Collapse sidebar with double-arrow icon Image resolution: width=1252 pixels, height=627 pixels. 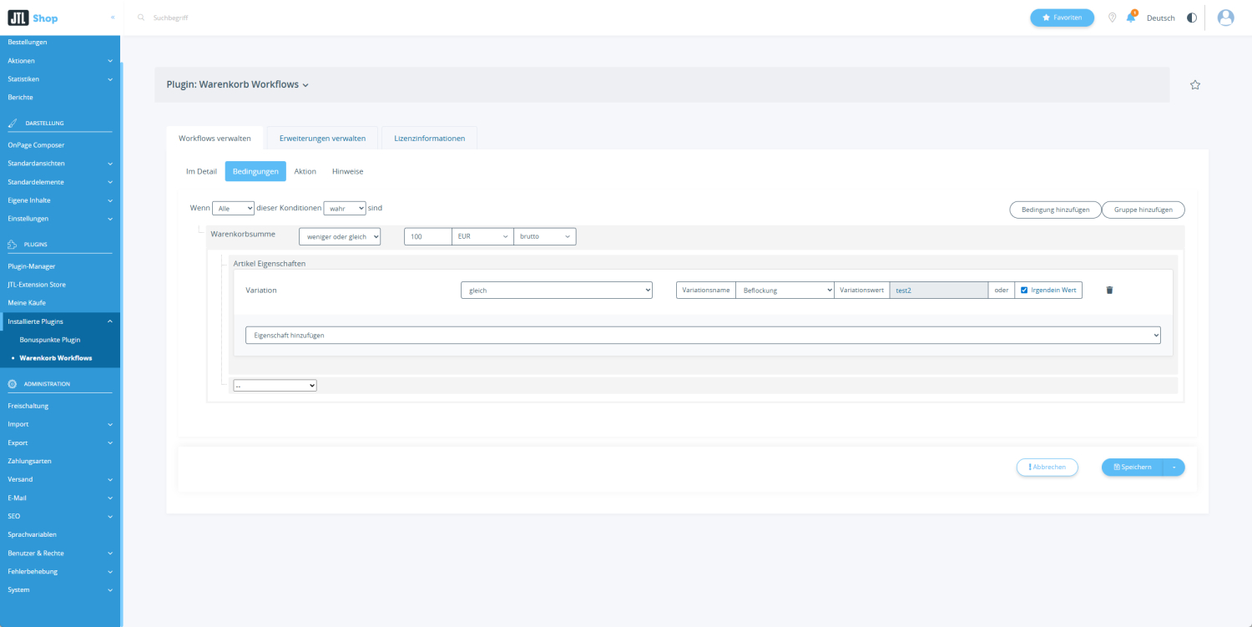click(113, 18)
